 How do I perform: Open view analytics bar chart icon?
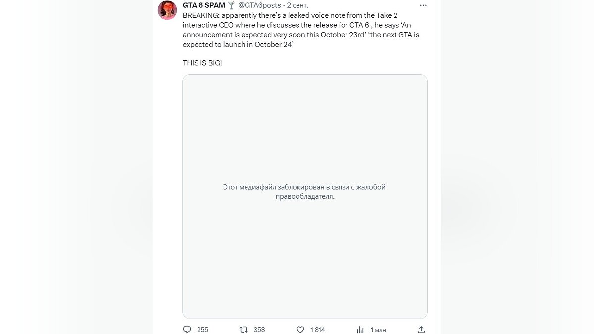360,329
